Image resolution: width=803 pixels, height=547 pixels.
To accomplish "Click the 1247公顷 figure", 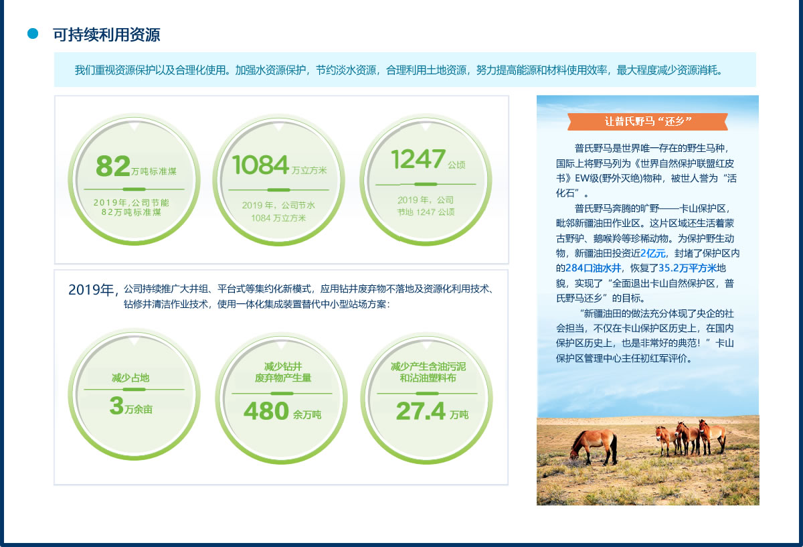I will coord(428,160).
